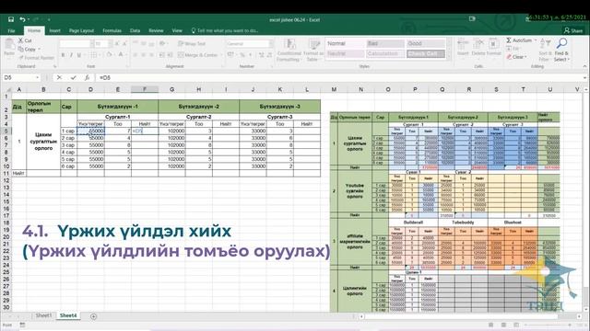Expand the formula bar with the arrow
The height and width of the screenshot is (331, 590).
(x=584, y=77)
